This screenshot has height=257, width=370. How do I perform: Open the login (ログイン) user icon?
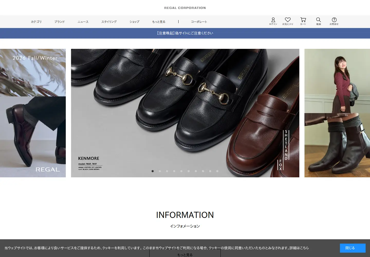coord(273,21)
